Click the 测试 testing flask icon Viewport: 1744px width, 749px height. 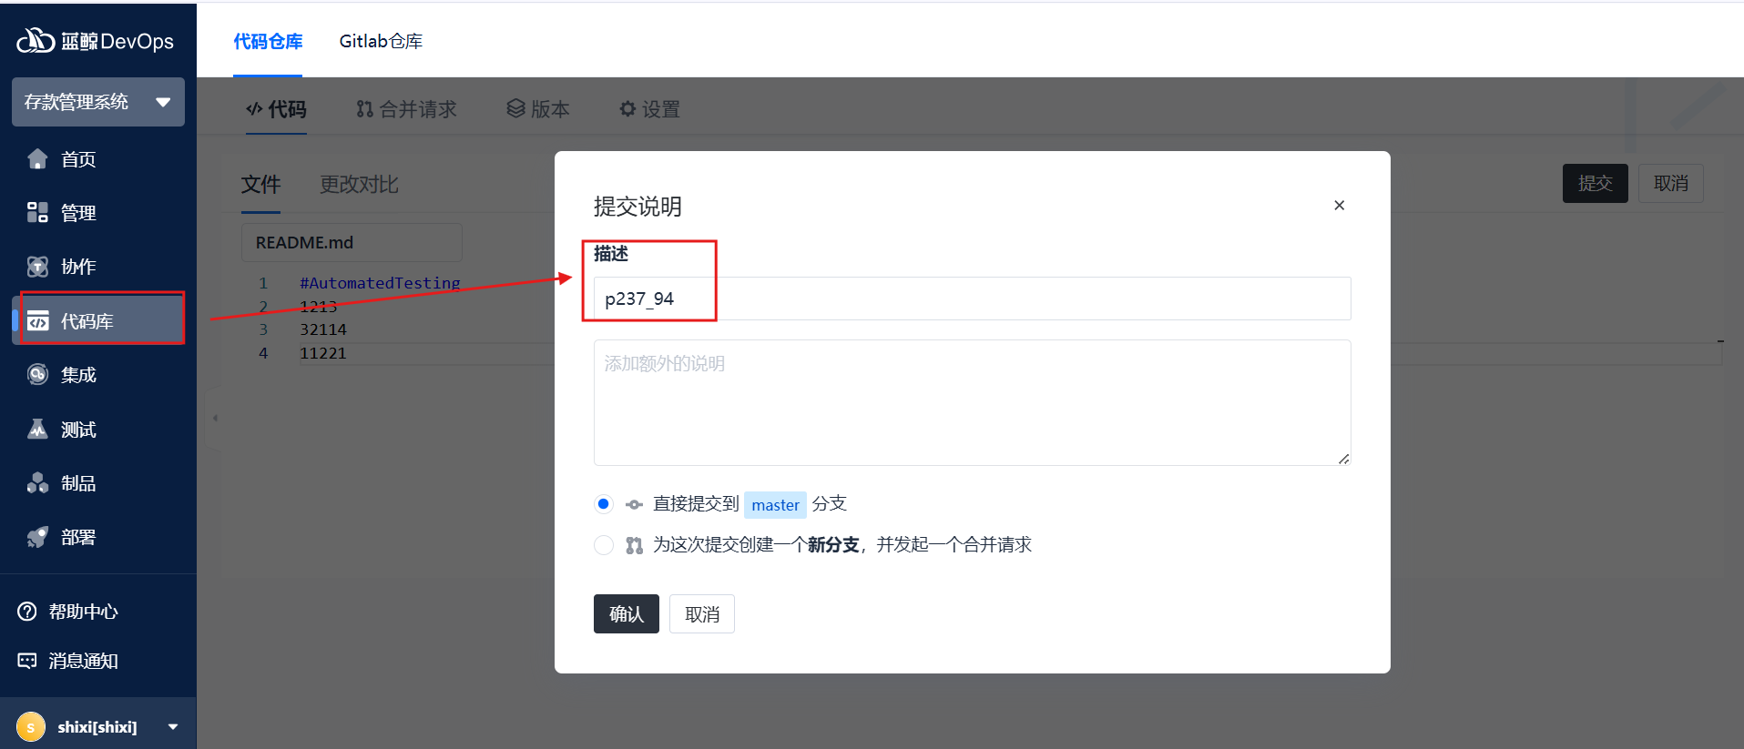point(37,430)
